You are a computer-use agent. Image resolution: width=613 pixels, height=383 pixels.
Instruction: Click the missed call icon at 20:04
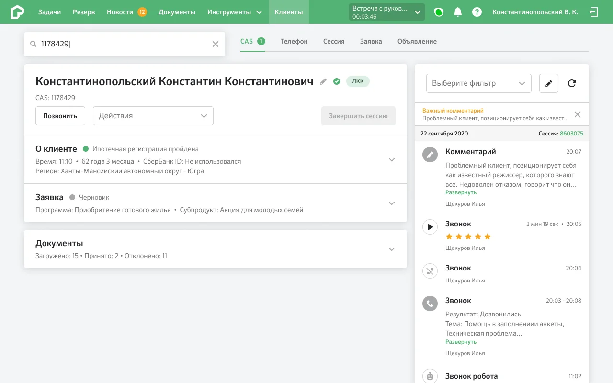[x=430, y=271]
